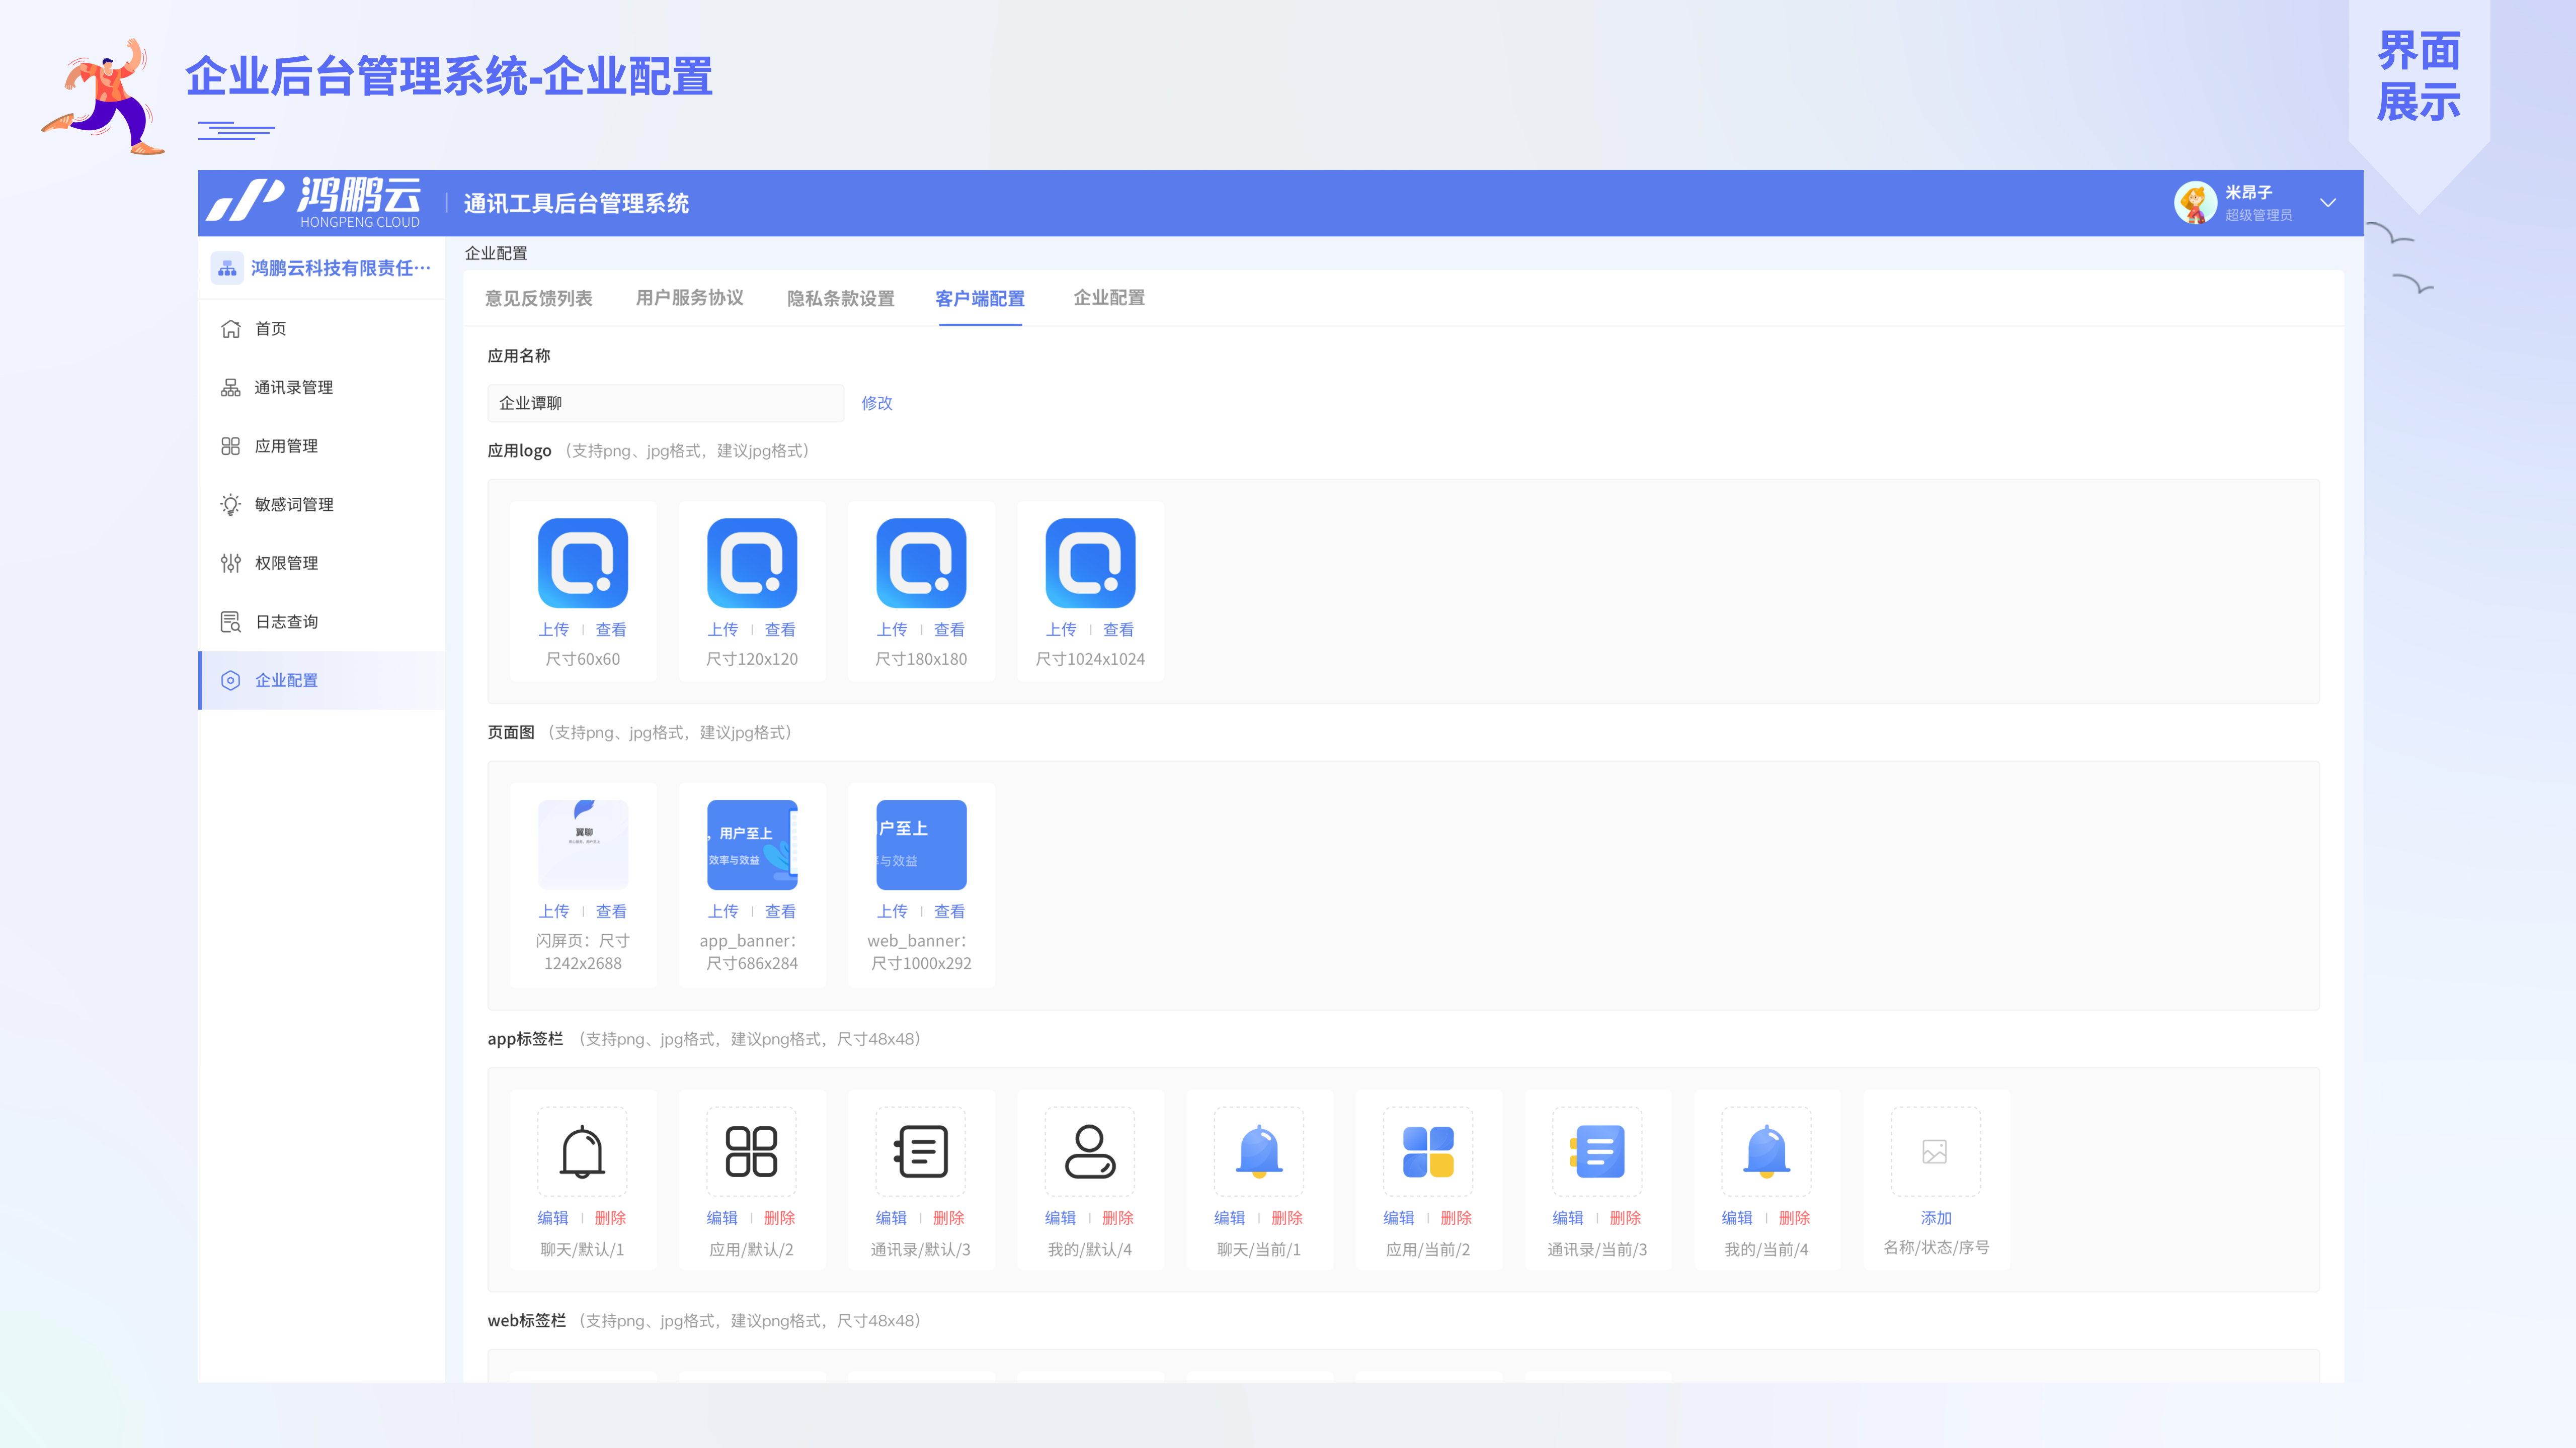The image size is (2576, 1448).
Task: Edit the 聊天/当前/1 tab icon
Action: click(1230, 1218)
